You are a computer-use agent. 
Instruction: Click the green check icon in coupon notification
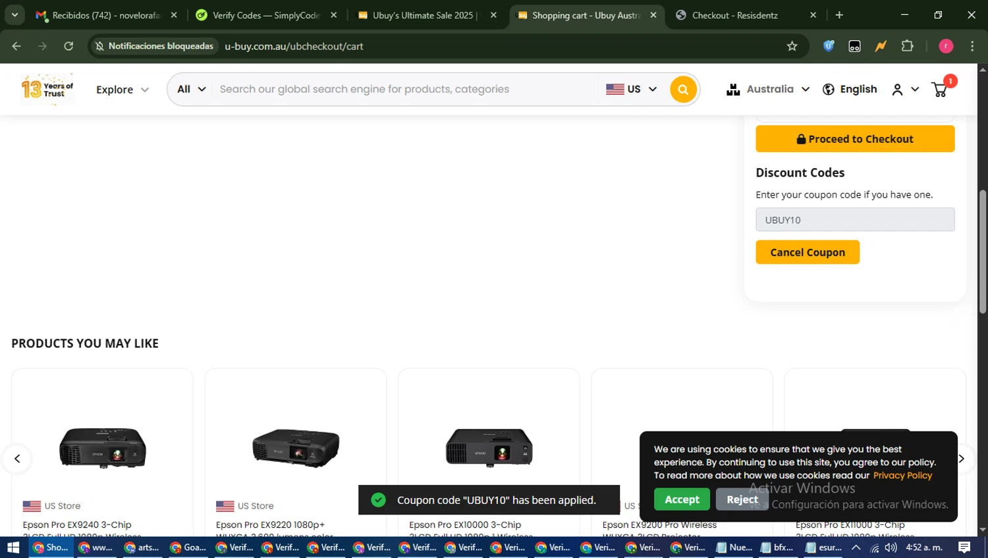[378, 500]
